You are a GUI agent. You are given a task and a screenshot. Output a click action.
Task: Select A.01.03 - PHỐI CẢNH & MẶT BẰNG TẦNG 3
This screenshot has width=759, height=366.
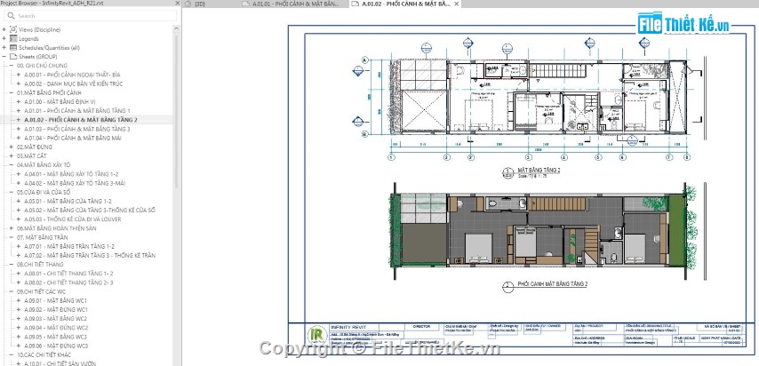(x=77, y=130)
